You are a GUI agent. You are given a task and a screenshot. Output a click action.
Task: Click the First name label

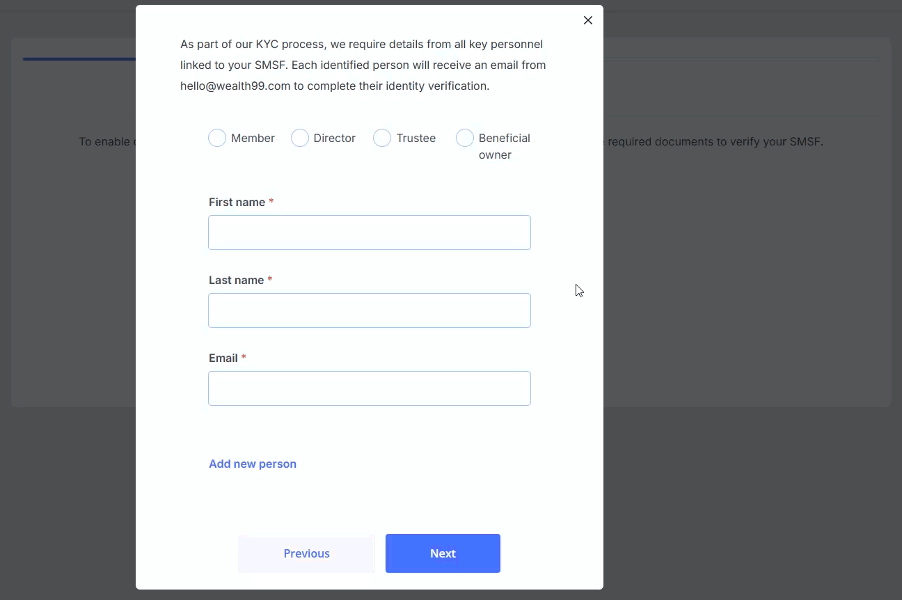point(237,202)
